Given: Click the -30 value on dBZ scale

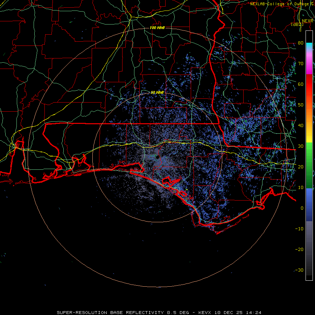Looking at the screenshot, I should tap(299, 270).
